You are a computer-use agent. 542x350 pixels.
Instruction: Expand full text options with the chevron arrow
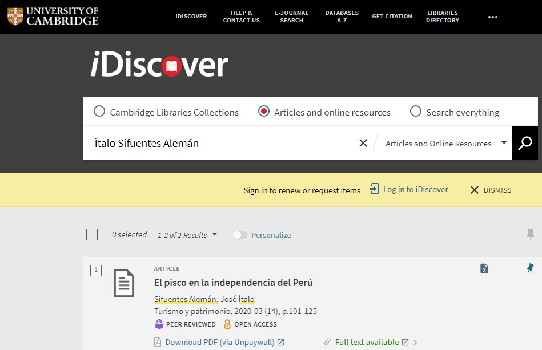415,343
